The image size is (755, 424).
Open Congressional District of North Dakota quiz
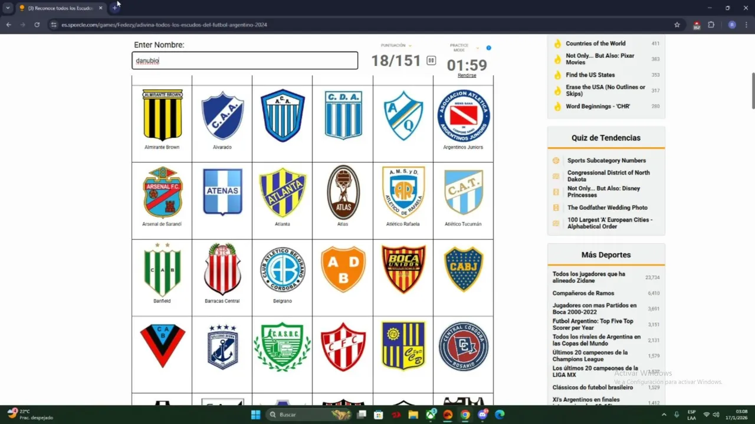point(609,176)
